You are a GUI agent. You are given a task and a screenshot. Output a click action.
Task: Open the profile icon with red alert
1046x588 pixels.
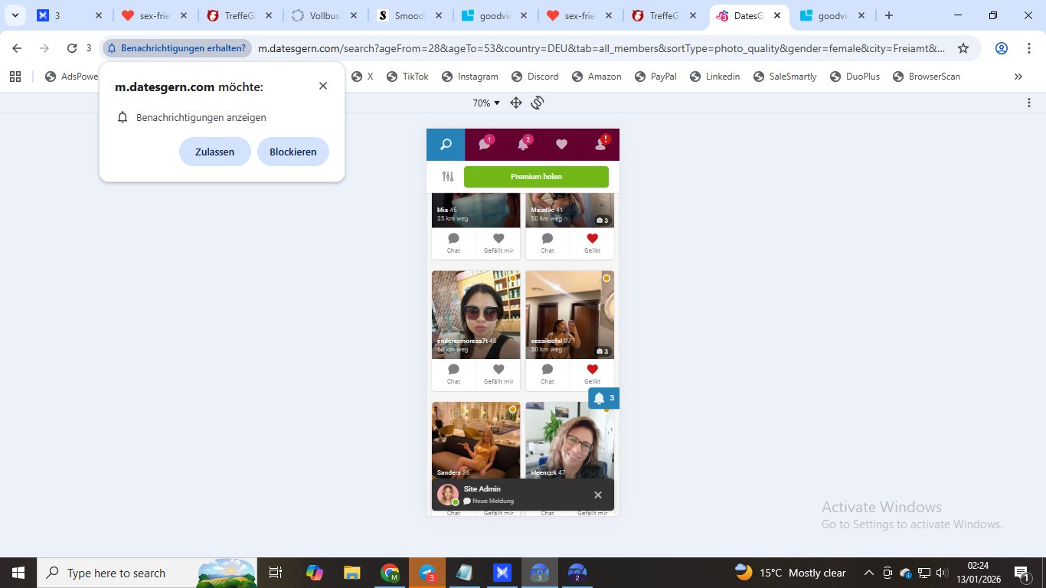pyautogui.click(x=600, y=145)
